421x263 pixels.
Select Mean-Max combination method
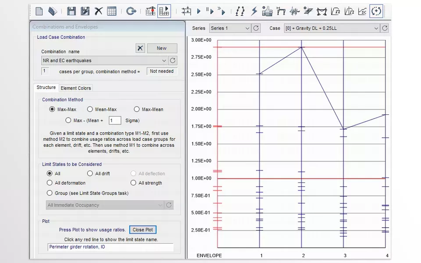coord(90,109)
